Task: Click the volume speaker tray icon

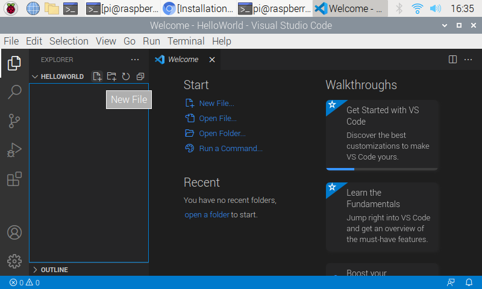Action: pos(435,8)
